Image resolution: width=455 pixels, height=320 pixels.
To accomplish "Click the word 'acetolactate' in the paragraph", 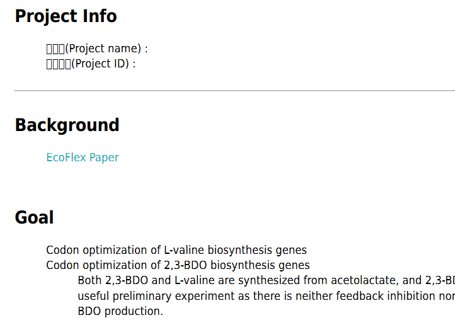I will (x=363, y=280).
